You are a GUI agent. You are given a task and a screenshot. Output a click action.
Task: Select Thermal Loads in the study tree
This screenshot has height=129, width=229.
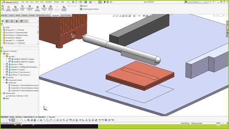coord(9,93)
